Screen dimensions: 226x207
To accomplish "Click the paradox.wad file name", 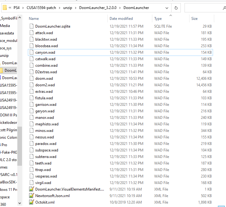I will tap(46, 143).
